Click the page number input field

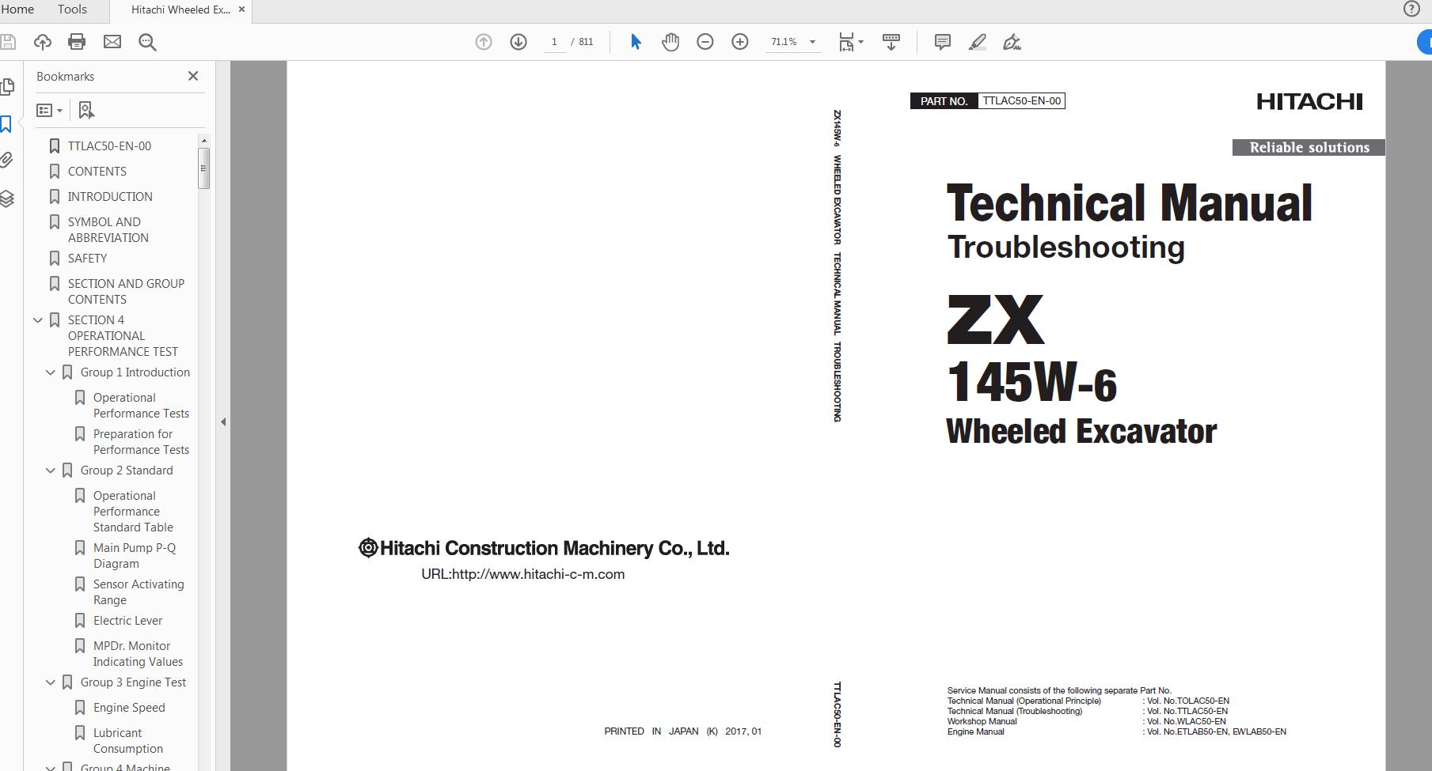(554, 42)
